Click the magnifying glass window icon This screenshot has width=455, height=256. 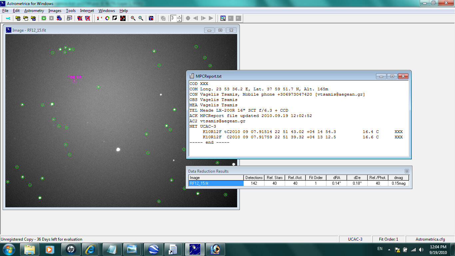click(x=223, y=18)
